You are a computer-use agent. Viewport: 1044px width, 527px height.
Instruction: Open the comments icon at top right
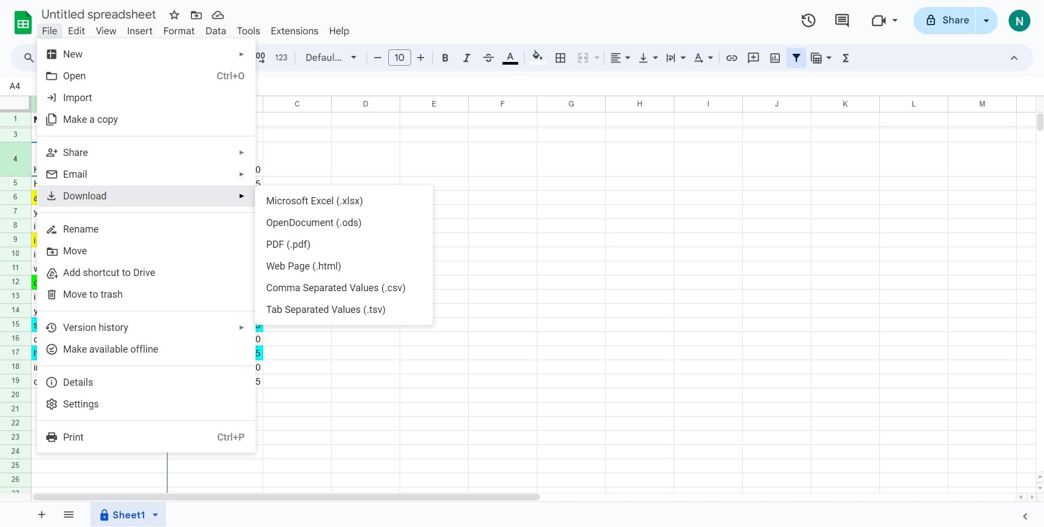click(842, 21)
